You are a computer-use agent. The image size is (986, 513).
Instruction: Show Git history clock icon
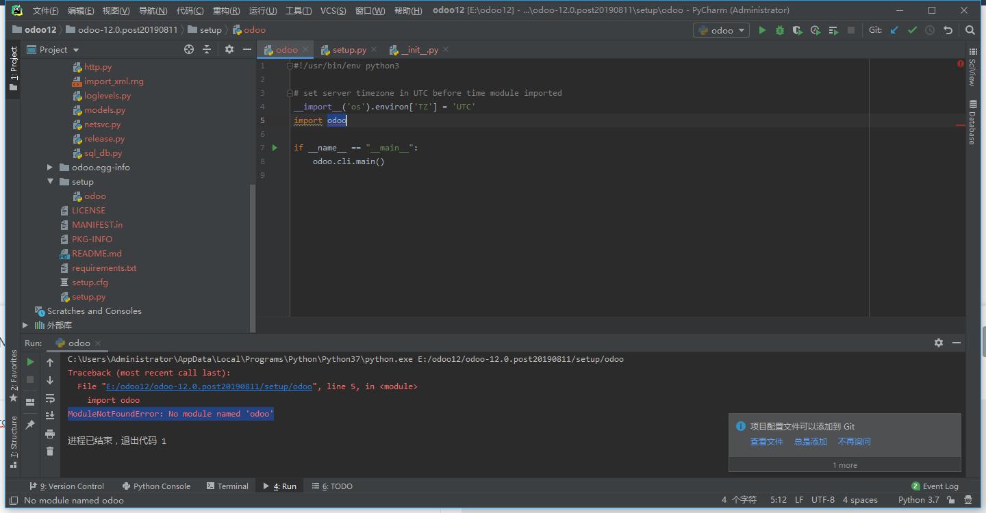coord(930,30)
